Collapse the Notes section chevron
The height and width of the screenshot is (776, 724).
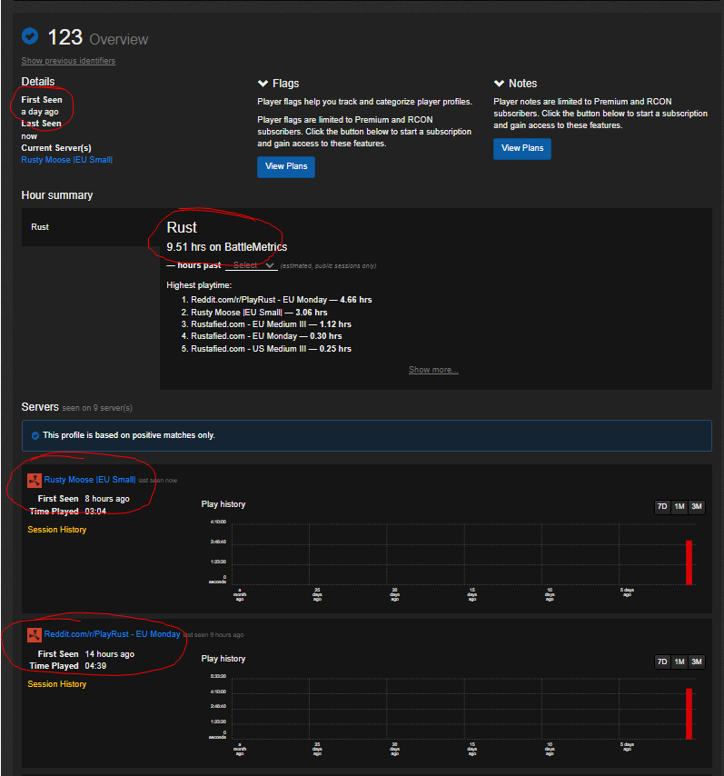(499, 84)
